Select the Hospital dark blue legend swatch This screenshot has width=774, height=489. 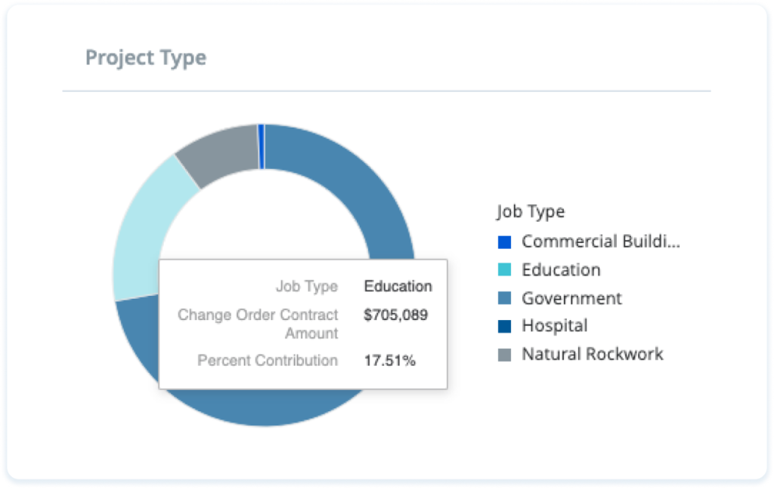point(504,326)
